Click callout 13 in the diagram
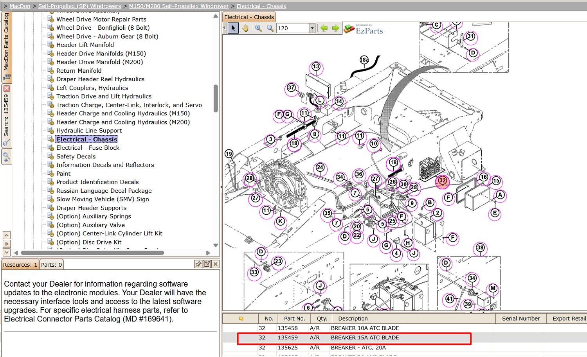Viewport: 587px width, 357px height. (316, 67)
